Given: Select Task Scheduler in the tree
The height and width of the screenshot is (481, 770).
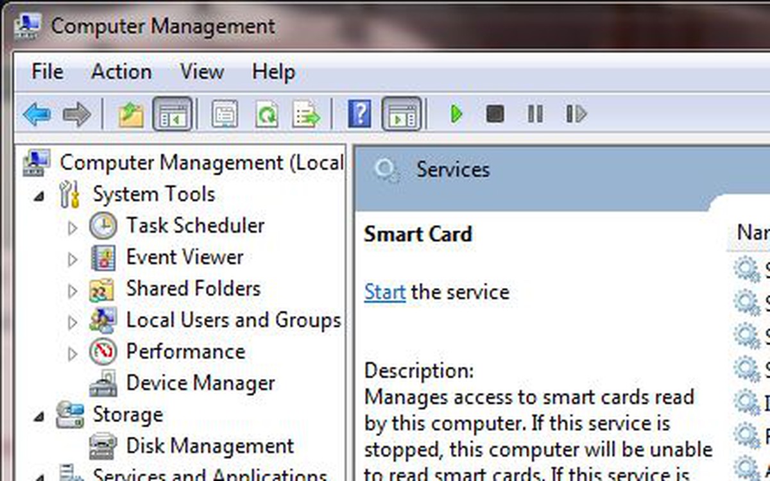Looking at the screenshot, I should click(x=195, y=226).
